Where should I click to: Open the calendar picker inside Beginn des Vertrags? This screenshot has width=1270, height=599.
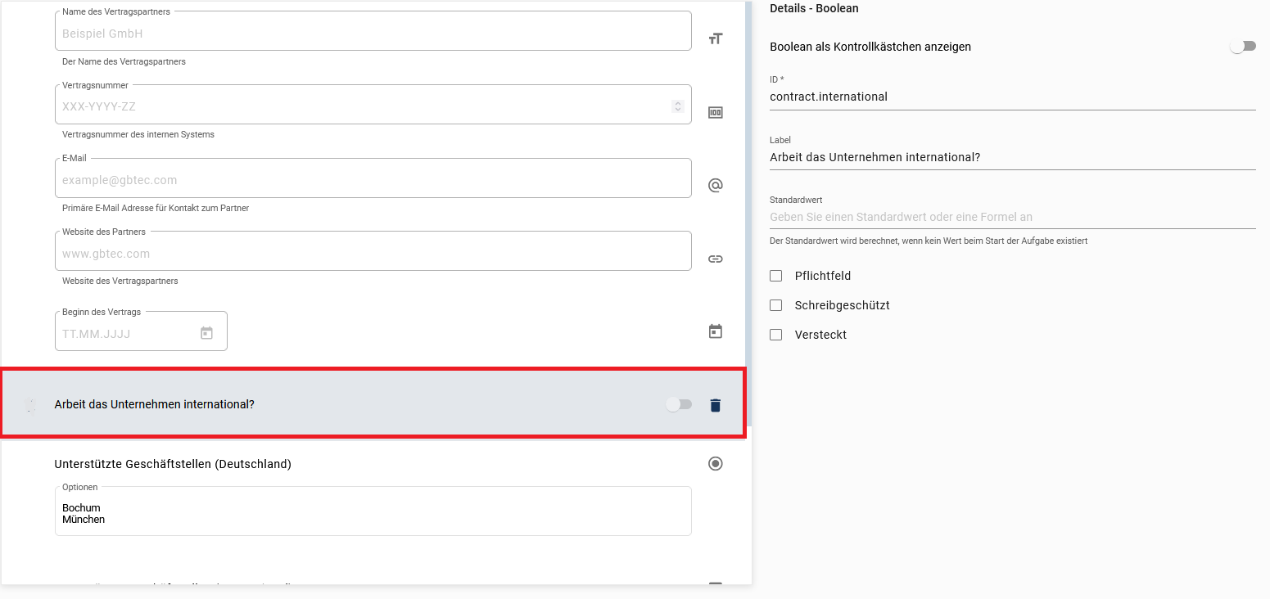tap(206, 333)
